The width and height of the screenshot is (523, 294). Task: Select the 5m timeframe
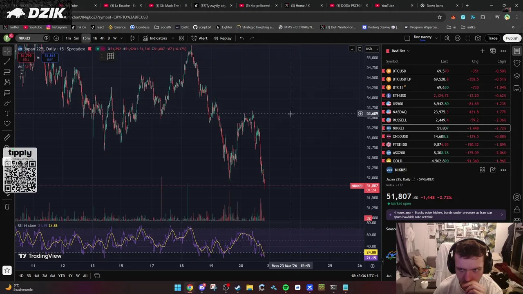(x=76, y=38)
